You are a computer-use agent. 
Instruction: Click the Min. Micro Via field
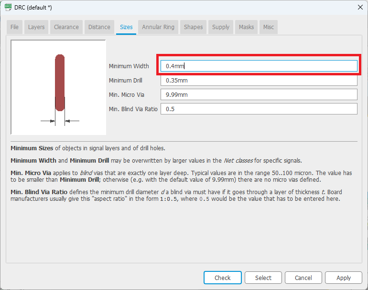pos(259,95)
